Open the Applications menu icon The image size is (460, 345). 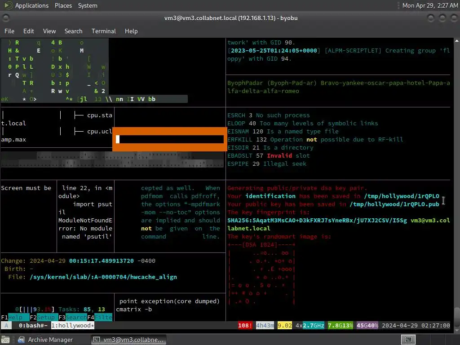click(8, 5)
